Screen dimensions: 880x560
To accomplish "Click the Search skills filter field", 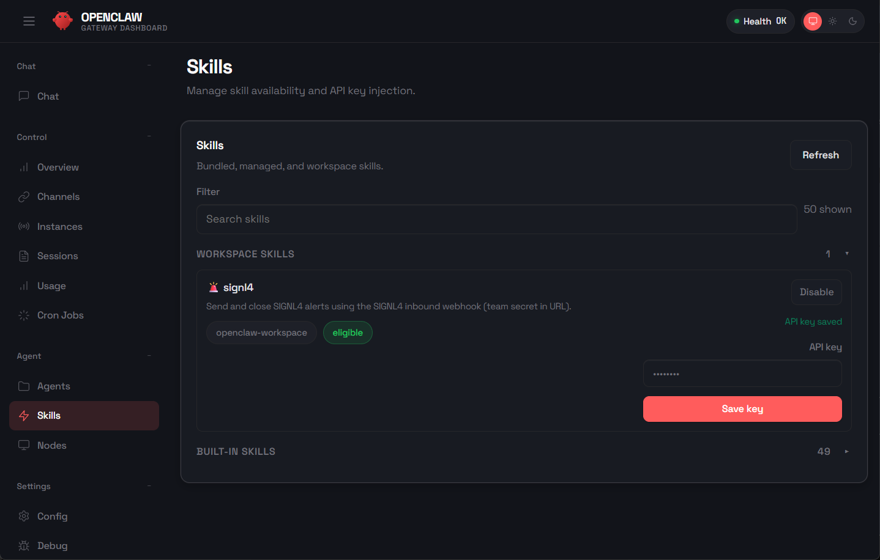I will pos(496,219).
